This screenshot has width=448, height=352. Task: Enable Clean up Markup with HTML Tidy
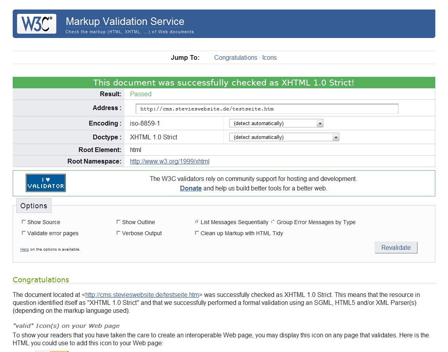(x=197, y=233)
